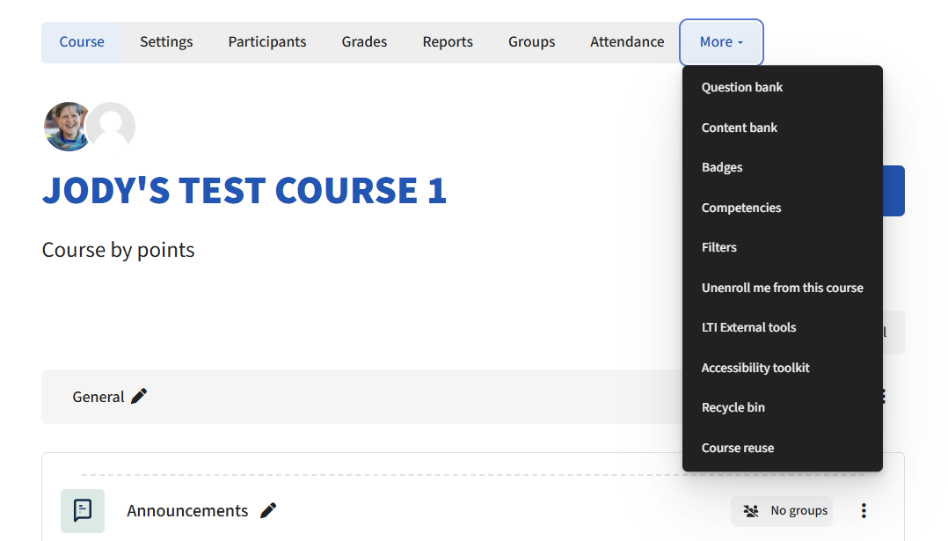Go to the Grades tab

[364, 42]
